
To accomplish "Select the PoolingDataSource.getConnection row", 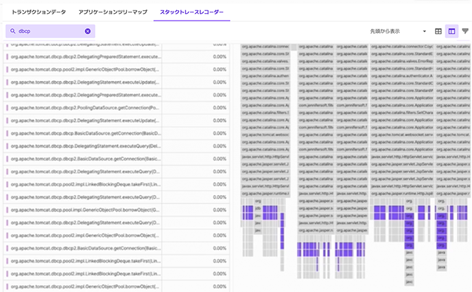I will click(84, 108).
